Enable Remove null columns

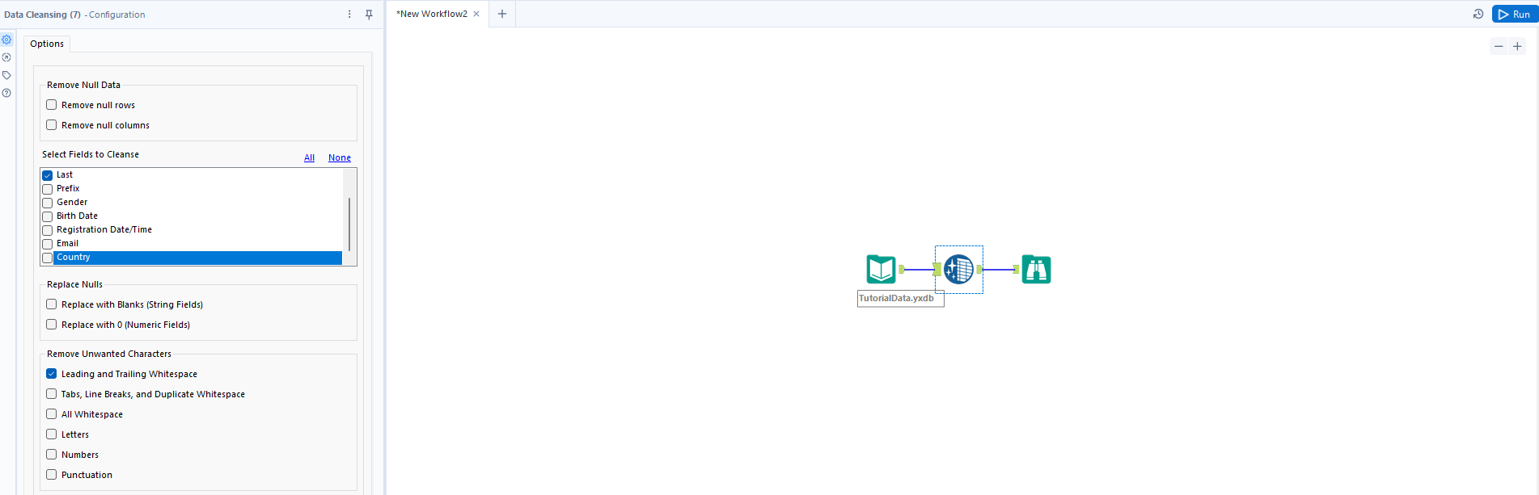coord(52,125)
